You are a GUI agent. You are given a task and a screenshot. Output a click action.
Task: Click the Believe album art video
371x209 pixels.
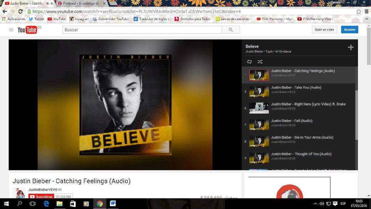125,105
